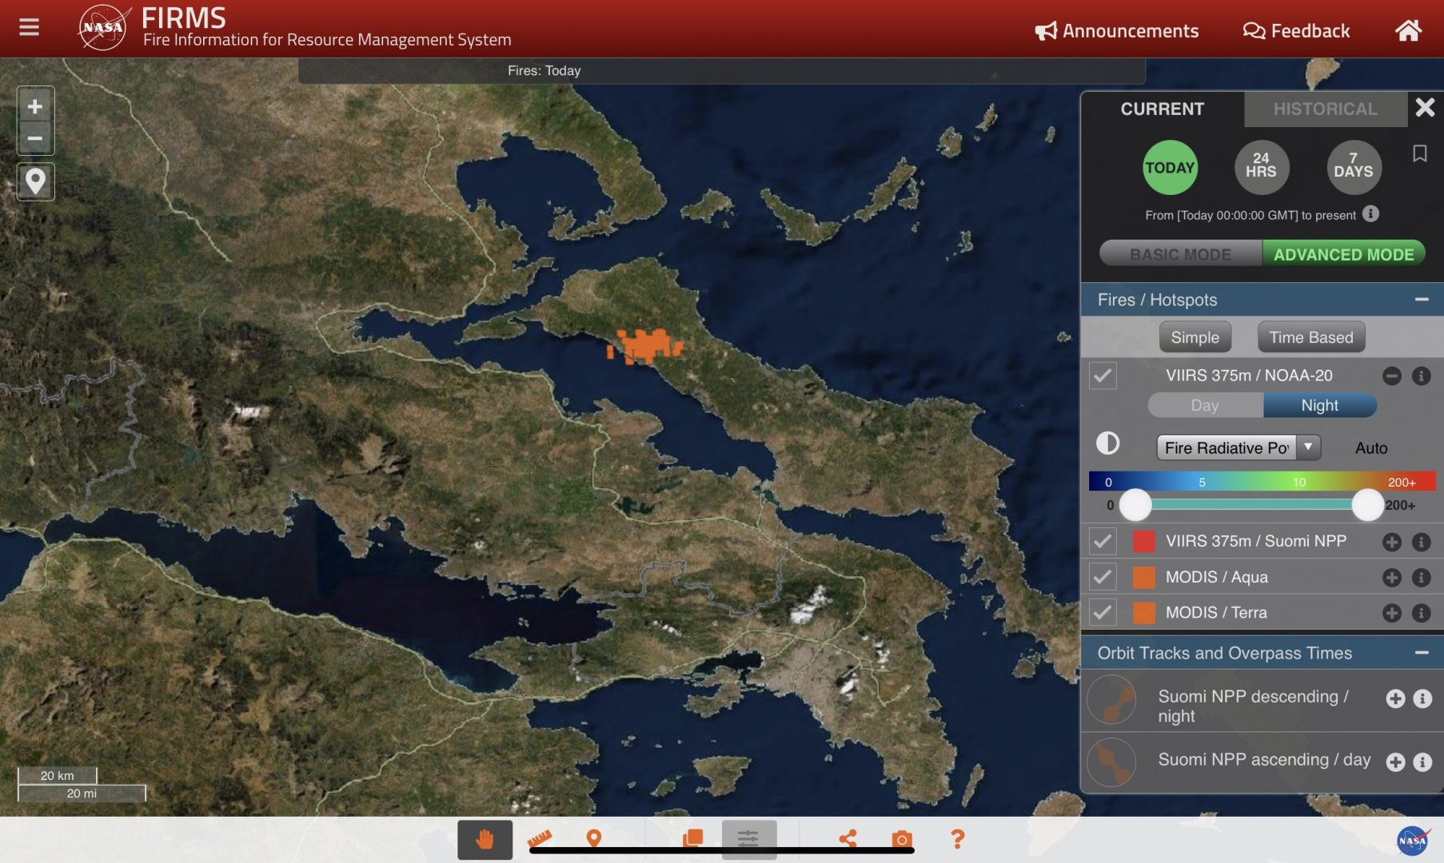Switch to the CURRENT tab
The height and width of the screenshot is (863, 1444).
point(1162,109)
